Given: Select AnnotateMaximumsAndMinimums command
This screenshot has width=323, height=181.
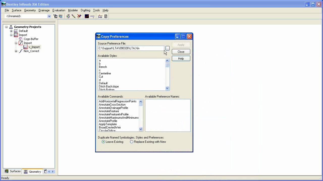Looking at the screenshot, I should click(x=119, y=118).
